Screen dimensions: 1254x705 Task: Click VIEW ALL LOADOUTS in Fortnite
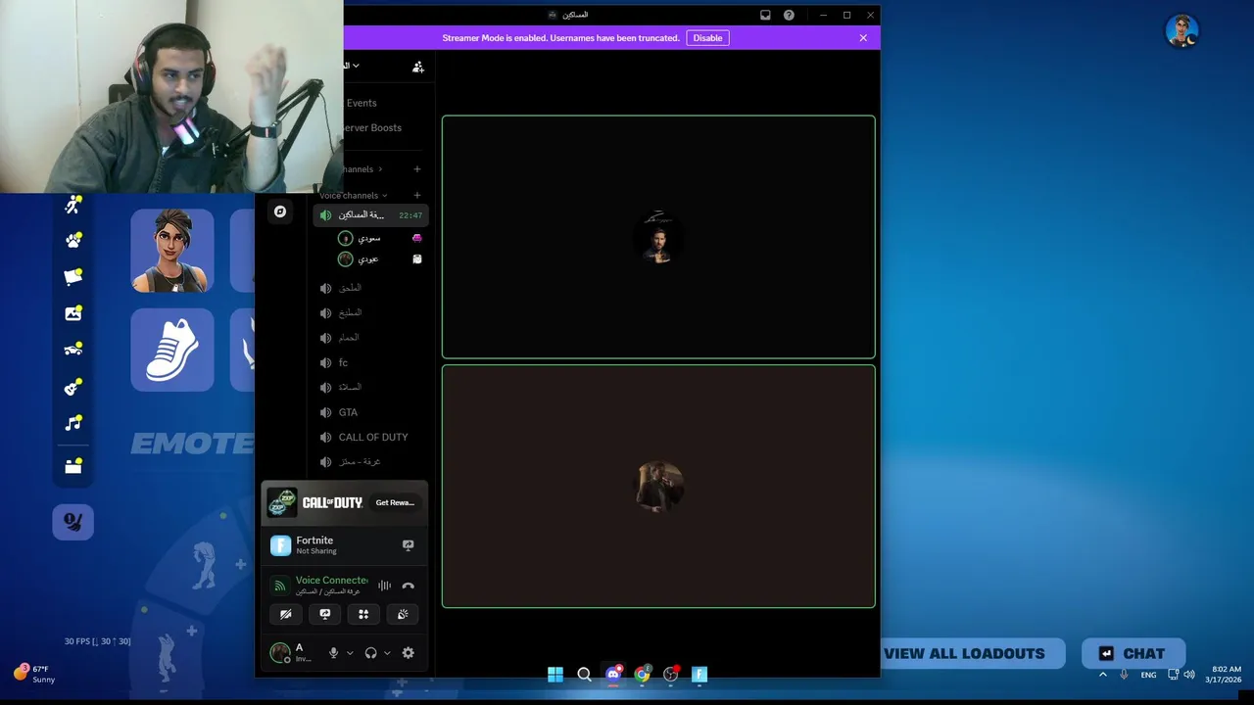[964, 653]
